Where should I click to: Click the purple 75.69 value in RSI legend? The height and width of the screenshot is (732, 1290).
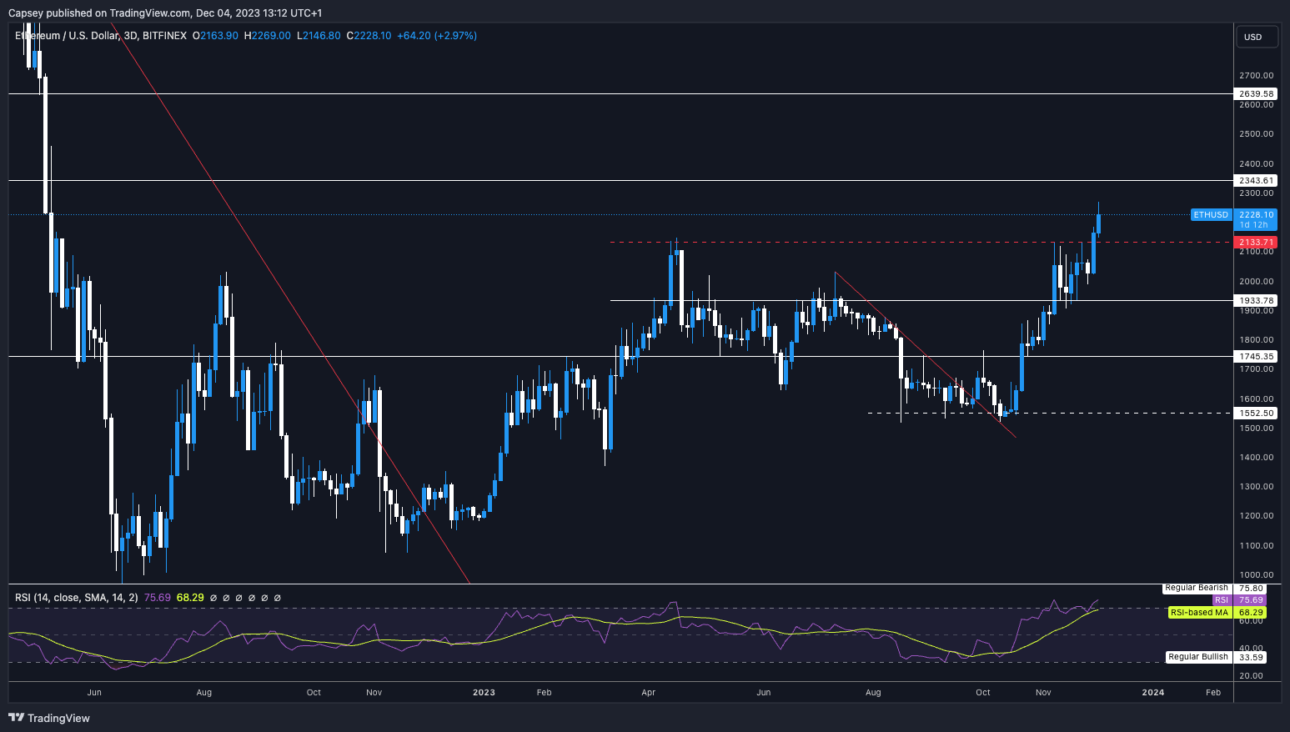tap(158, 597)
